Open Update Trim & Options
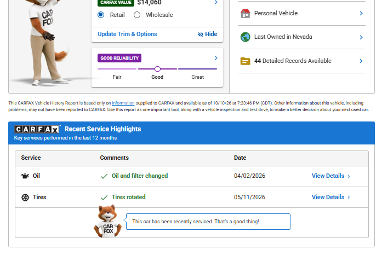 [x=127, y=34]
